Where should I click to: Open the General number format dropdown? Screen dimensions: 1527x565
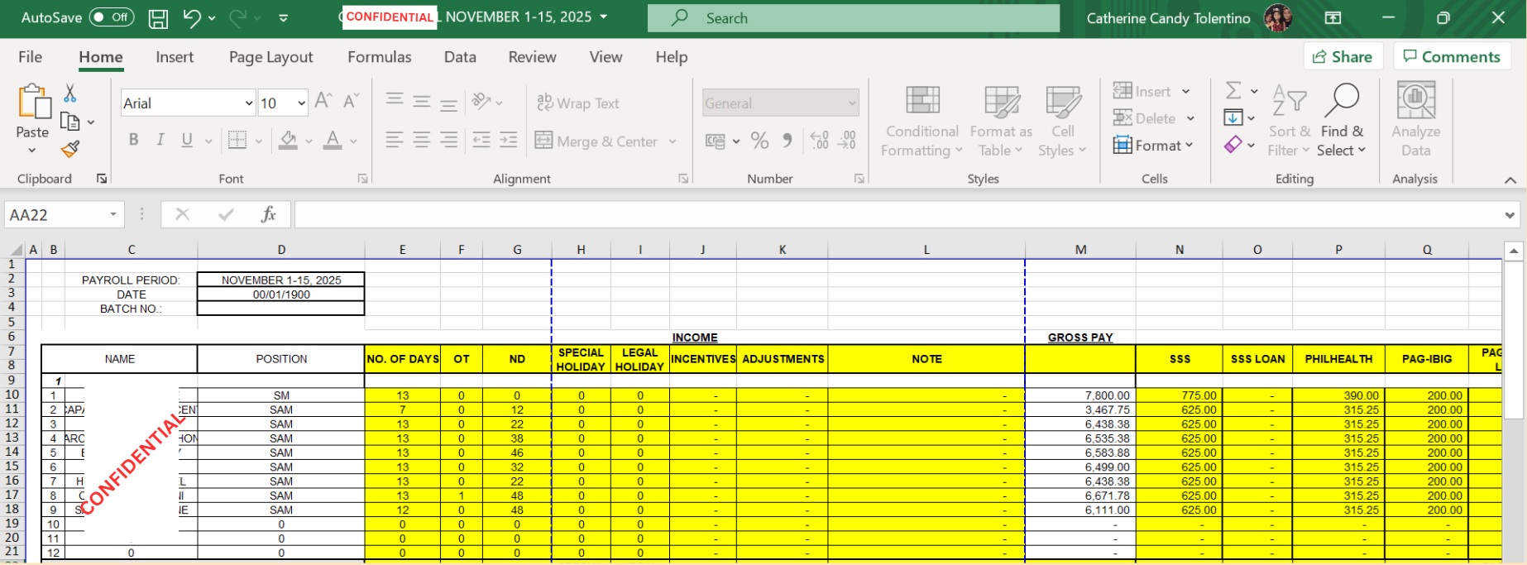(x=851, y=103)
